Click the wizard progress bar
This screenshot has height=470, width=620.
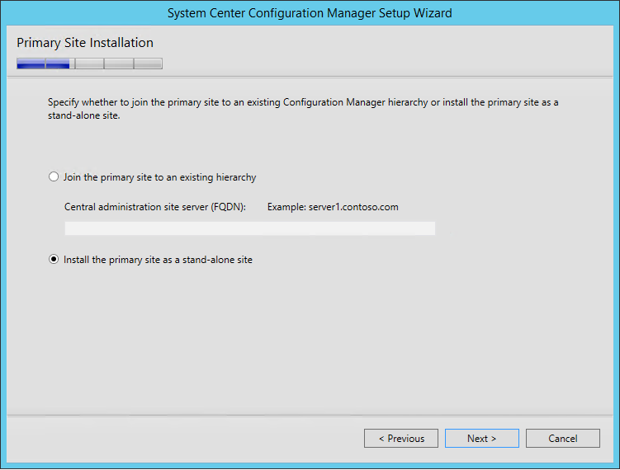[89, 63]
